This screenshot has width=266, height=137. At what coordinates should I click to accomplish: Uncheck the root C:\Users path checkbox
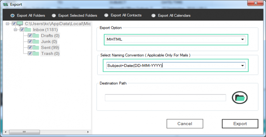tap(14, 24)
